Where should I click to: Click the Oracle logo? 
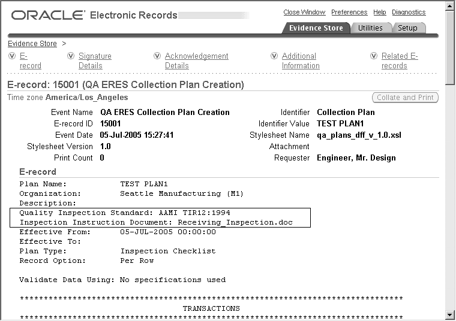[x=48, y=15]
